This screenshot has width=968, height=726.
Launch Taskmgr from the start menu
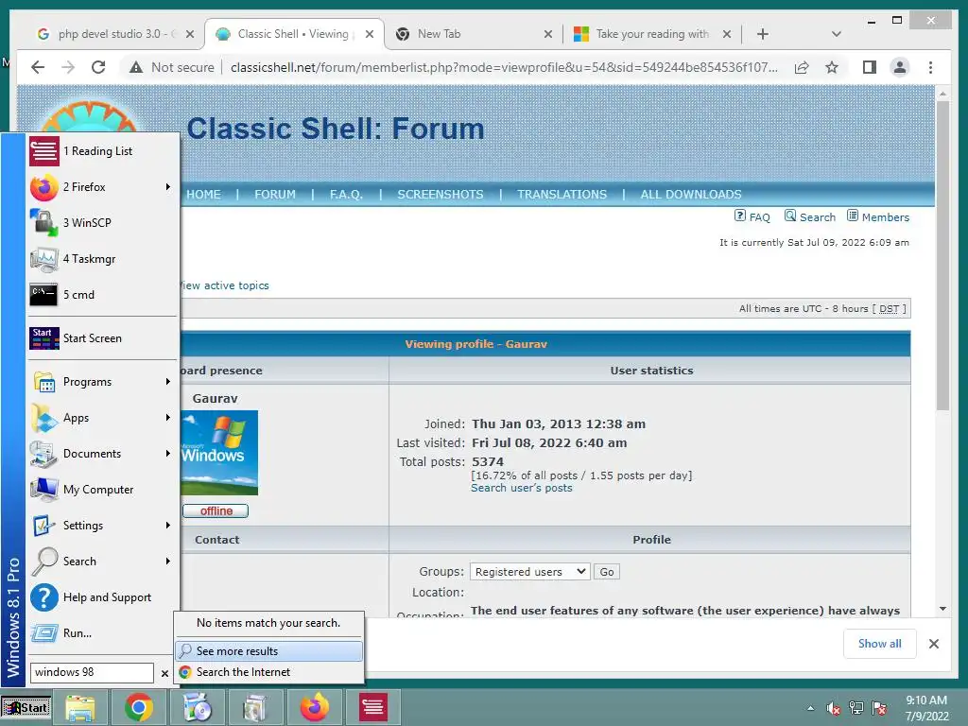point(102,259)
